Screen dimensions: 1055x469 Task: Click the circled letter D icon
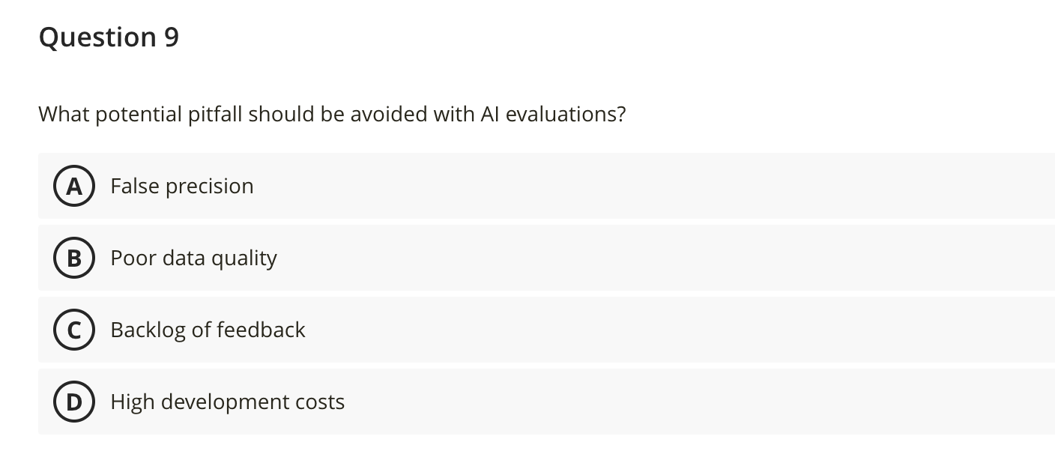pyautogui.click(x=74, y=402)
